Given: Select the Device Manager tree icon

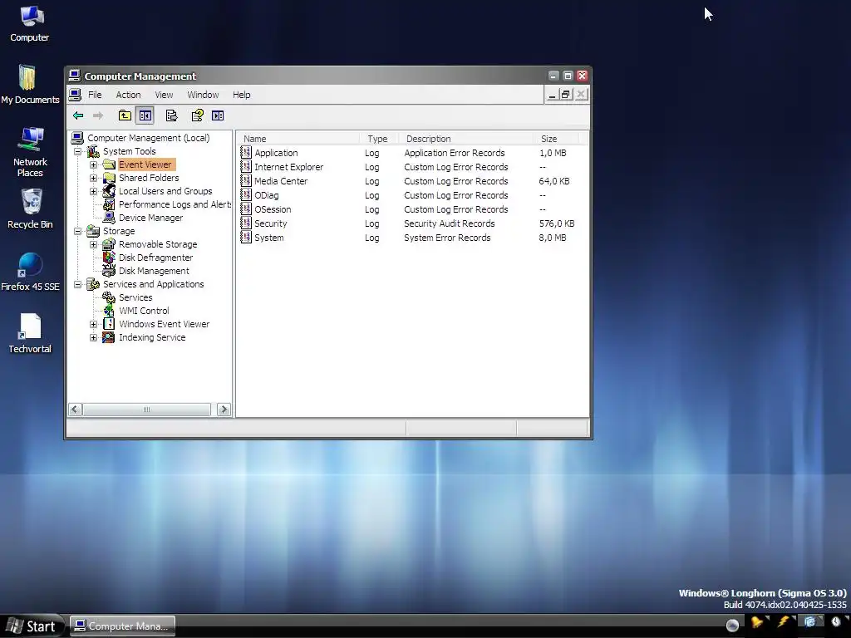Looking at the screenshot, I should coord(109,218).
